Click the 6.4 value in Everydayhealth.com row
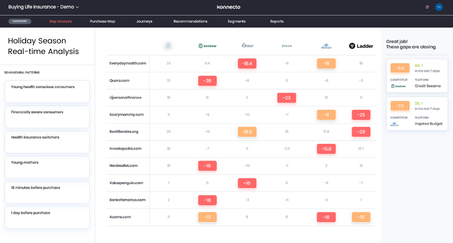 [207, 63]
